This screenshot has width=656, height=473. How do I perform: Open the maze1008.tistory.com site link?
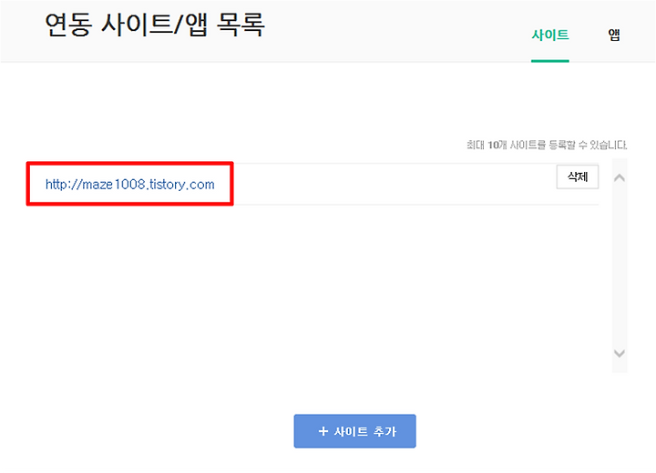pos(129,185)
